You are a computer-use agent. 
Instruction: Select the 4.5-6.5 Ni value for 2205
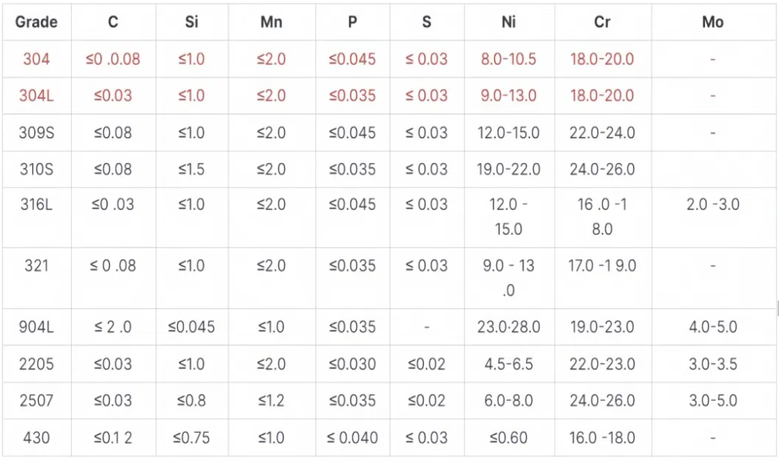click(508, 364)
